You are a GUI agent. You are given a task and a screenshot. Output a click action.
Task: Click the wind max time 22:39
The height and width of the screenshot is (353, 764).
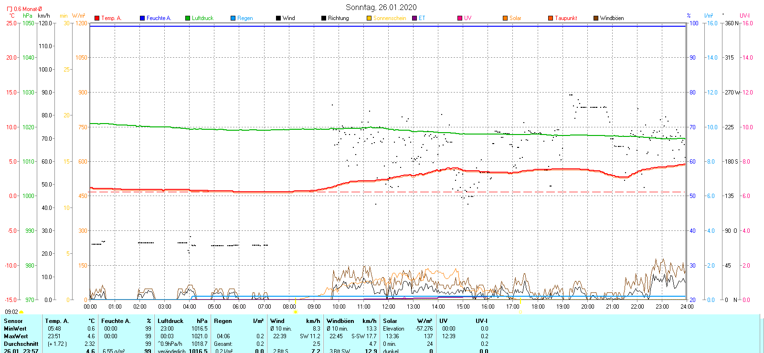(x=280, y=336)
